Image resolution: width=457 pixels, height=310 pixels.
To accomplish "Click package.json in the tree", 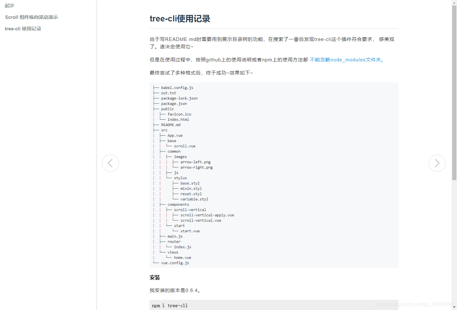I will coord(174,104).
